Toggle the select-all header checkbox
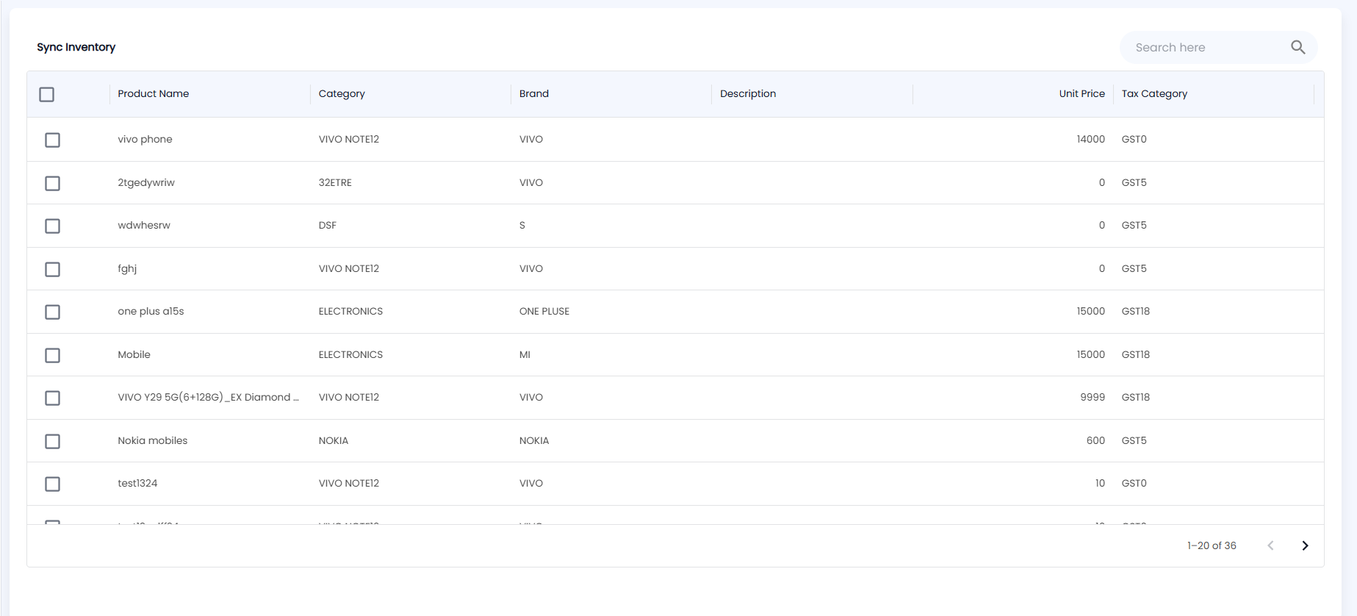Screen dimensions: 1357x616 click(47, 94)
